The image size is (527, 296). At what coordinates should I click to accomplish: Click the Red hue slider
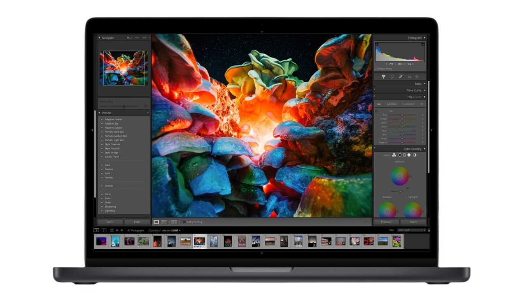(x=402, y=115)
